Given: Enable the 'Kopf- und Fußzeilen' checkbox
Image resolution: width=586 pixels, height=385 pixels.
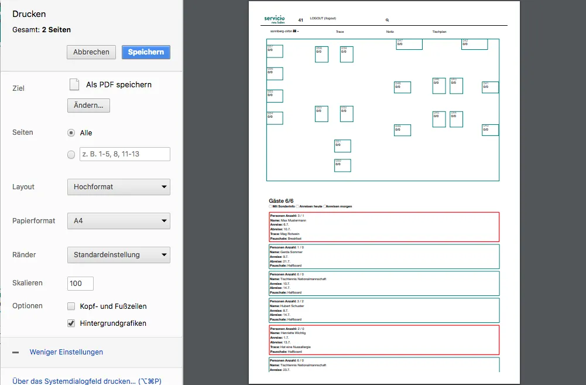Looking at the screenshot, I should coord(71,306).
